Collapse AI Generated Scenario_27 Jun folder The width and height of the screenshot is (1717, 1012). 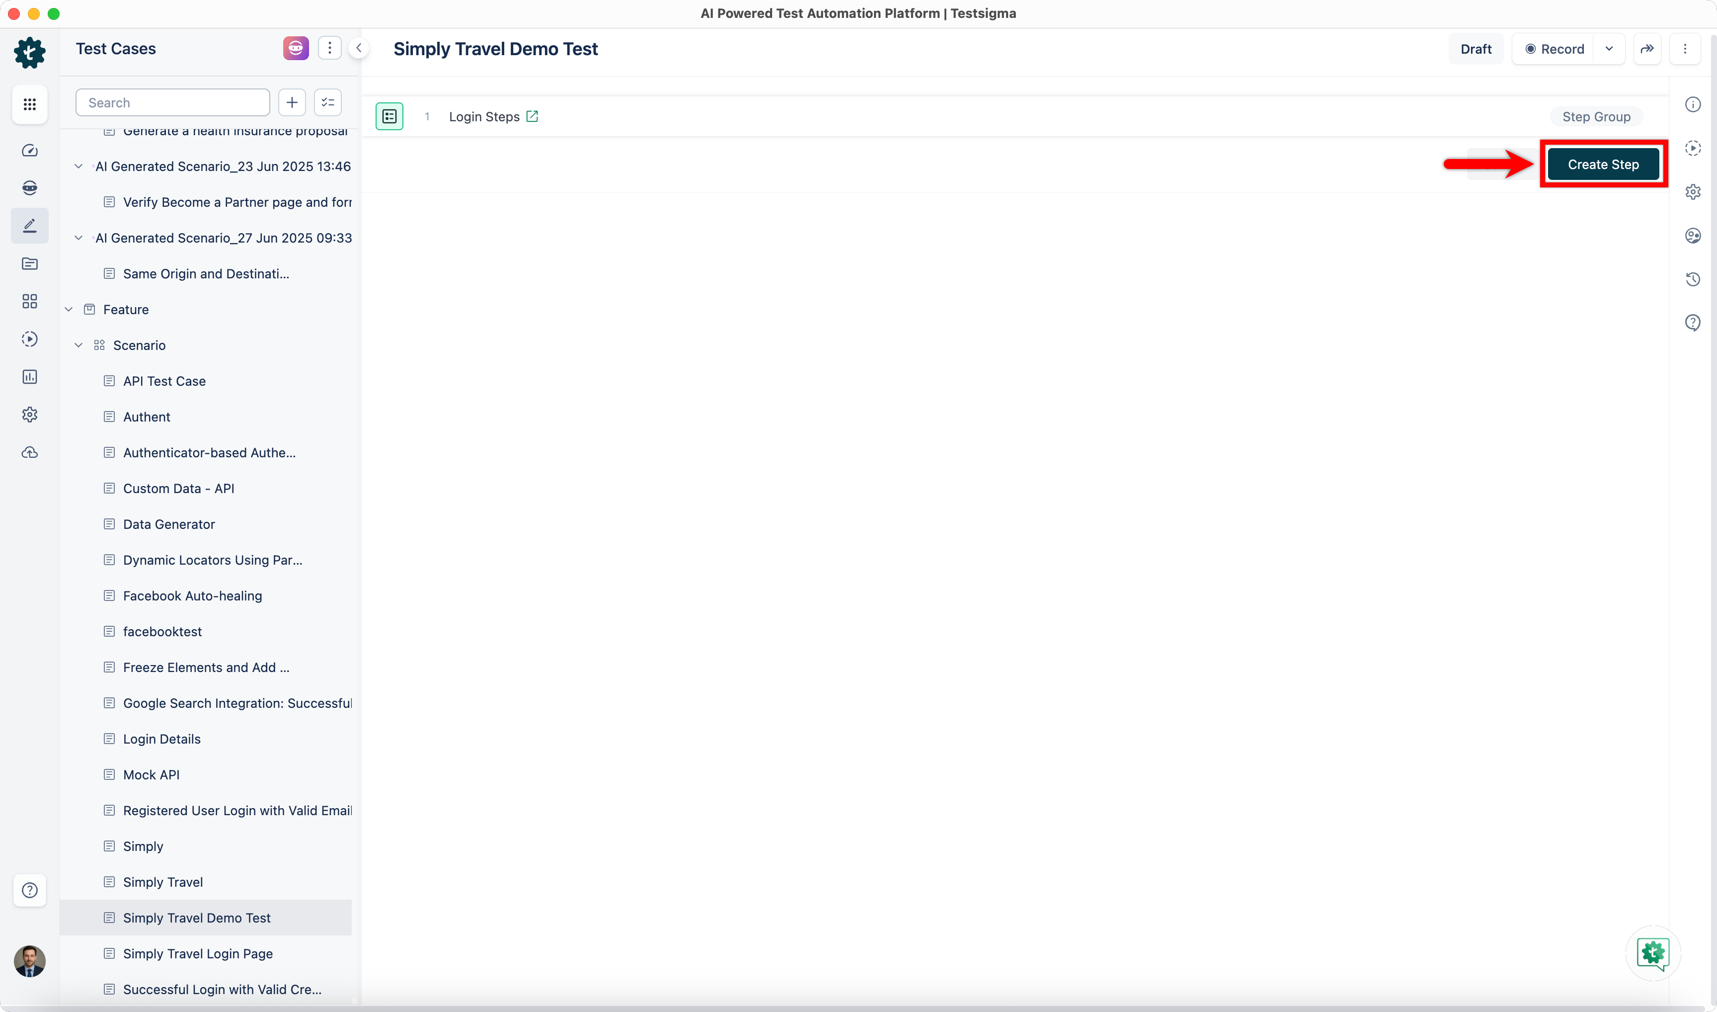[x=78, y=238]
